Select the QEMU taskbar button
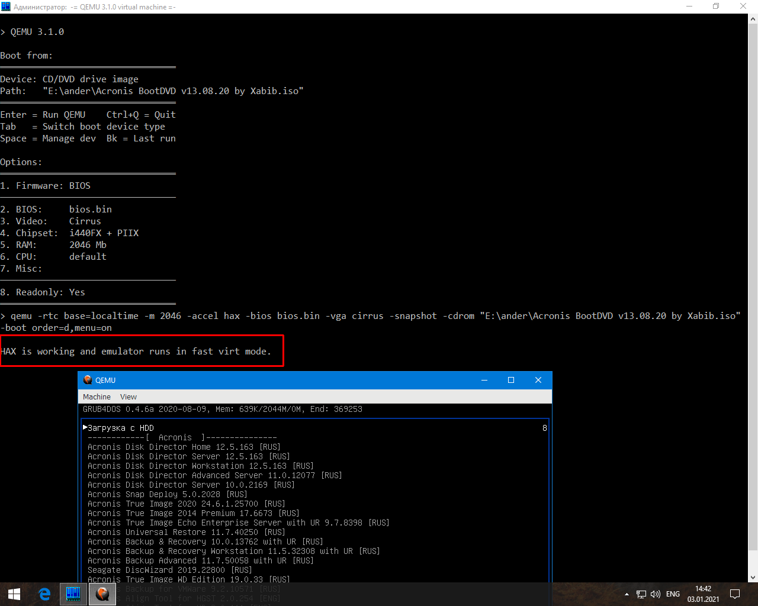The width and height of the screenshot is (758, 606). pos(102,594)
